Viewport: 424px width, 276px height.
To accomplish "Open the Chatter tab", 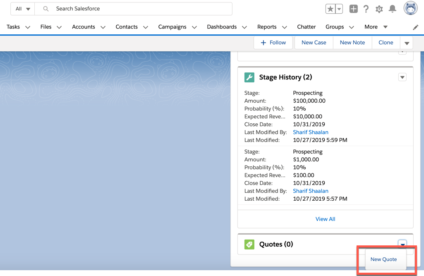I will point(307,27).
